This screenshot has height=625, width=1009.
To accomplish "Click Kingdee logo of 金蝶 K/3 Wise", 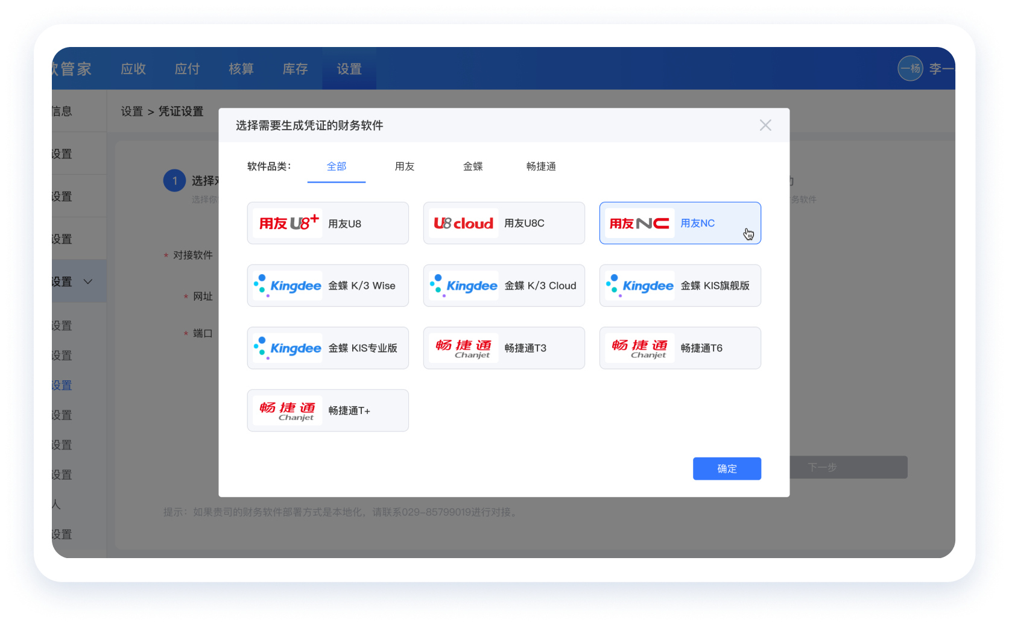I will [x=287, y=286].
